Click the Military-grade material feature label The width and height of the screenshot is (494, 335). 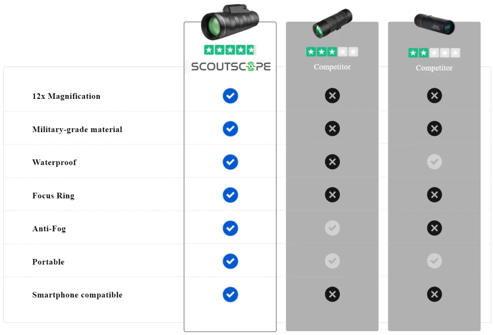point(77,129)
